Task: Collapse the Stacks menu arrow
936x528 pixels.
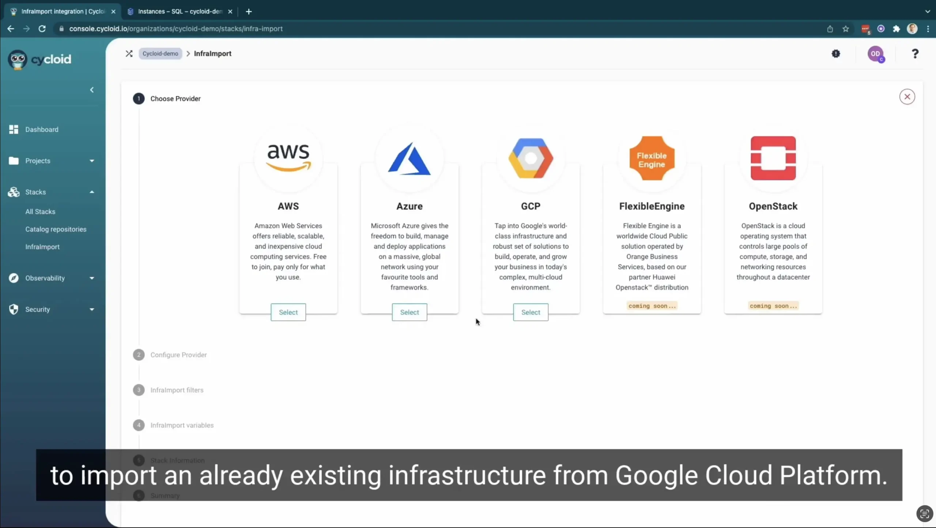Action: click(x=92, y=192)
